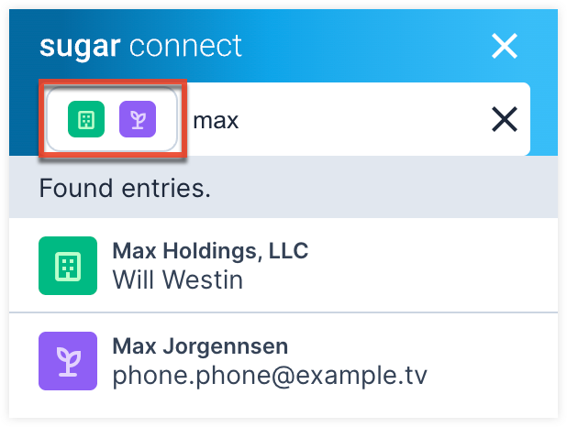Click the phone.phone@example.tv email address
This screenshot has width=567, height=427.
pos(270,376)
